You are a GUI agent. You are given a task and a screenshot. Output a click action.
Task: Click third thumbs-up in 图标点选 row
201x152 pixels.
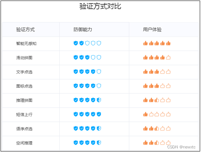pos(157,86)
